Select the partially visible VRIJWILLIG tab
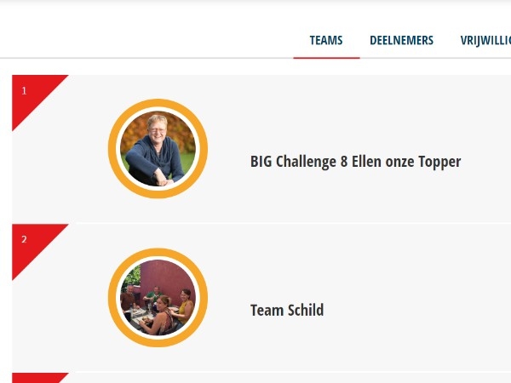 coord(485,40)
